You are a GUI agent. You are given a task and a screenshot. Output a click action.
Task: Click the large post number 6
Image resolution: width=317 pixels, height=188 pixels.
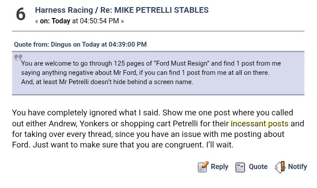[21, 15]
